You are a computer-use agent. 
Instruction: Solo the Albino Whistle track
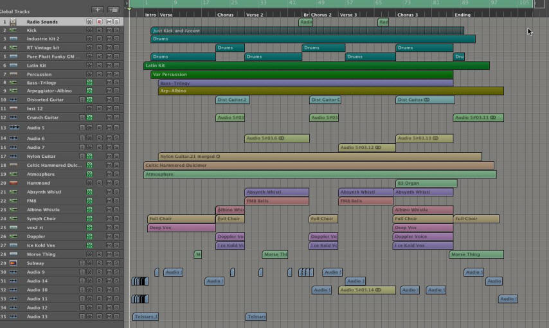[116, 210]
